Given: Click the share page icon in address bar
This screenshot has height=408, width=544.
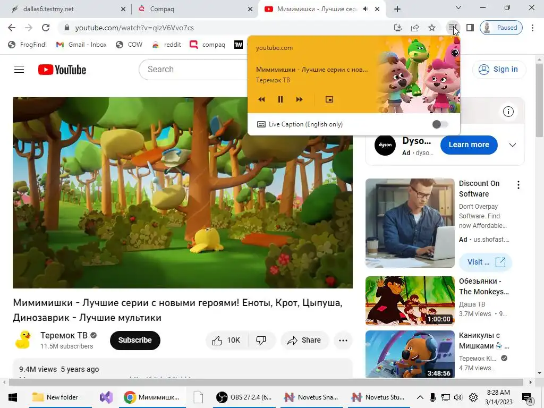Looking at the screenshot, I should 414,28.
